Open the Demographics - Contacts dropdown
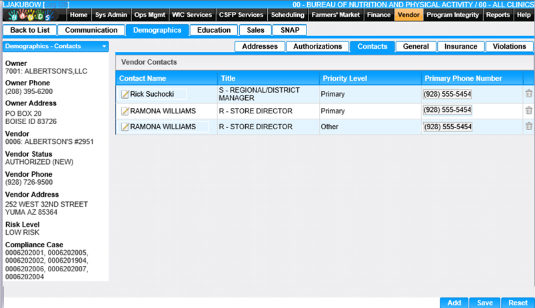 [x=55, y=47]
